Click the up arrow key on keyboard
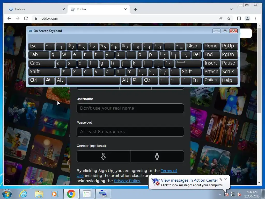The width and height of the screenshot is (265, 199). coord(175,72)
